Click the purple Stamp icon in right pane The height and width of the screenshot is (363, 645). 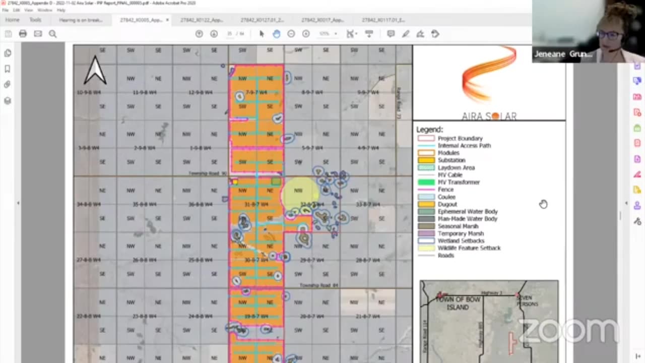click(x=637, y=205)
